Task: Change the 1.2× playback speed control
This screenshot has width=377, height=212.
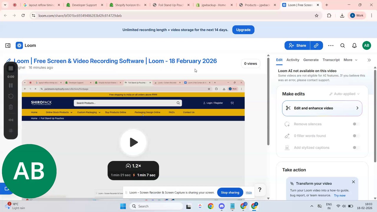Action: click(133, 166)
